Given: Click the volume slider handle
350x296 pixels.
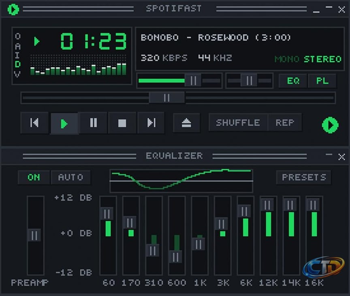Looking at the screenshot, I should point(193,80).
